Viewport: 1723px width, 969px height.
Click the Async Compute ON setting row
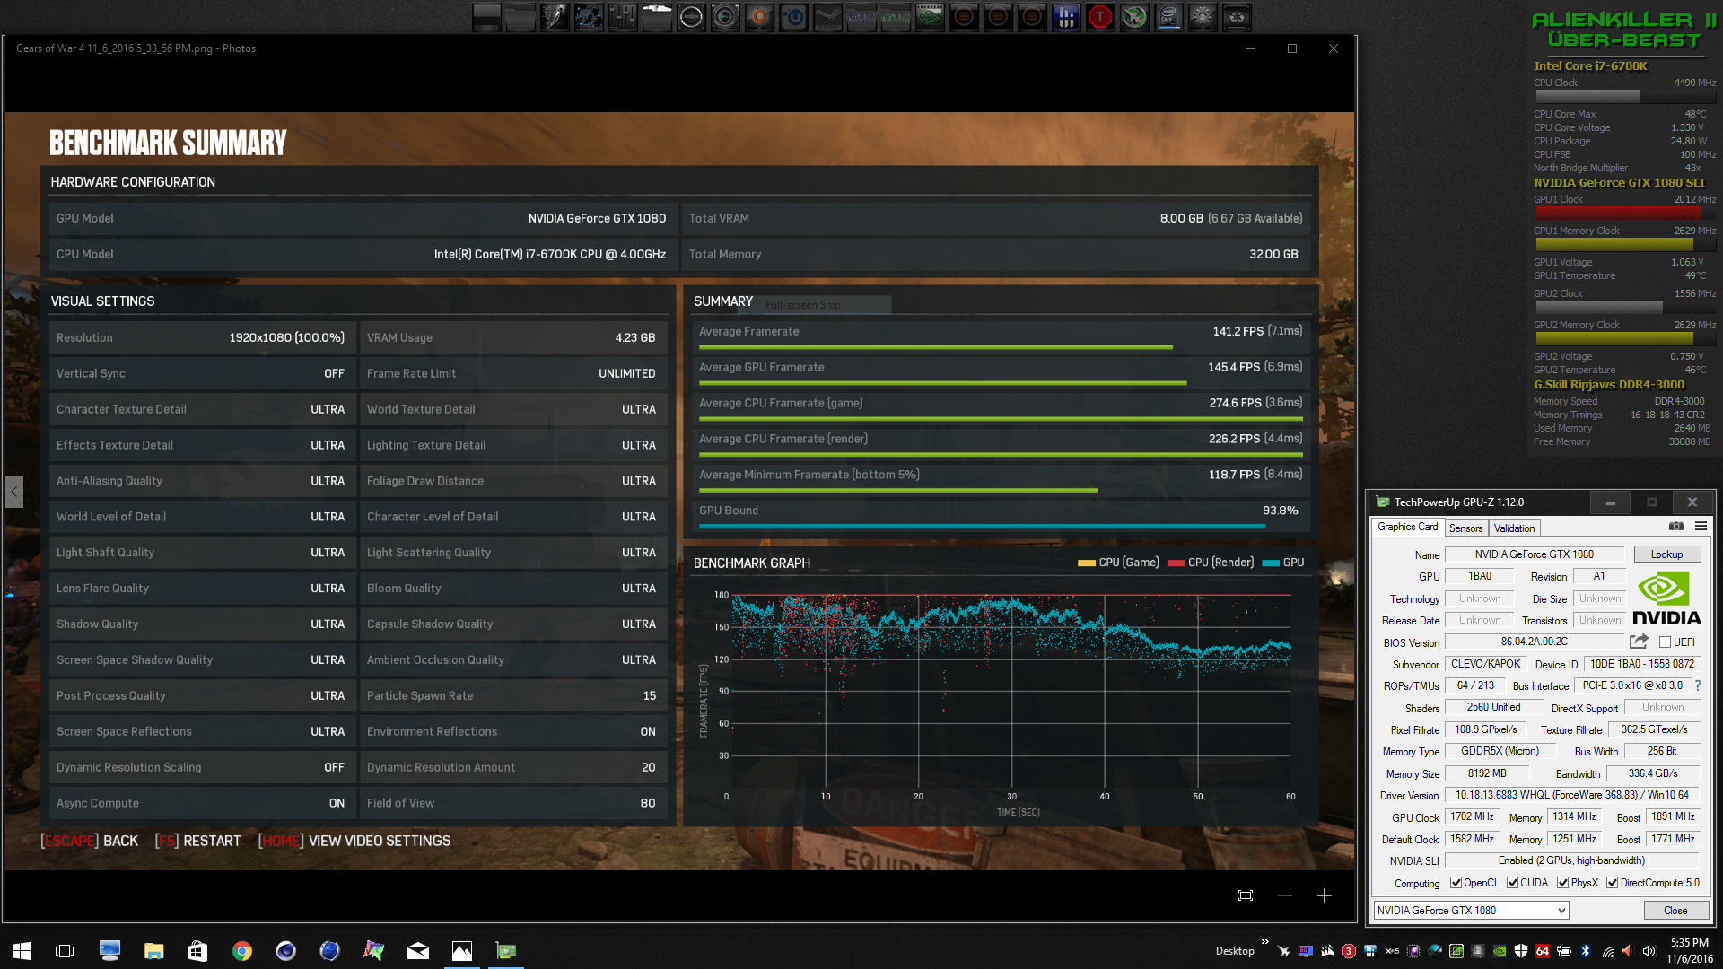point(203,803)
